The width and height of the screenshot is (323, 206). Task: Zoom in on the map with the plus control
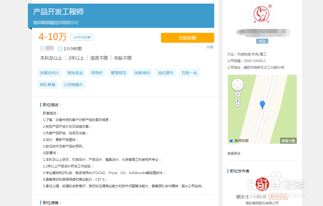point(238,101)
